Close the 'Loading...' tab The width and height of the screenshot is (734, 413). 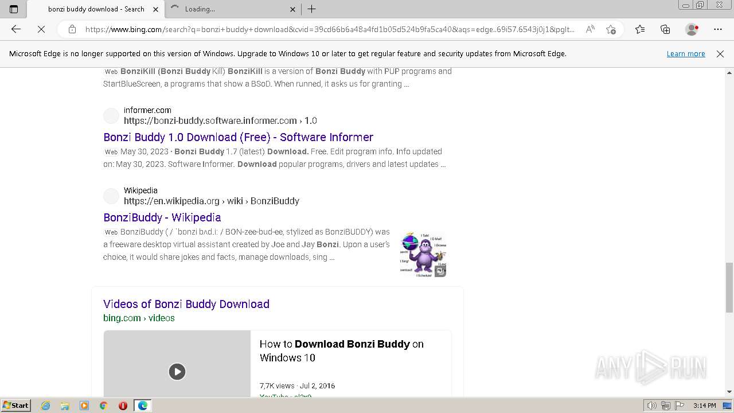pyautogui.click(x=292, y=9)
